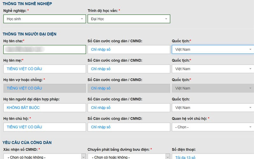
Task: Open Quốc tịch dropdown in the Họ tên mẹ row
Action: pyautogui.click(x=213, y=69)
